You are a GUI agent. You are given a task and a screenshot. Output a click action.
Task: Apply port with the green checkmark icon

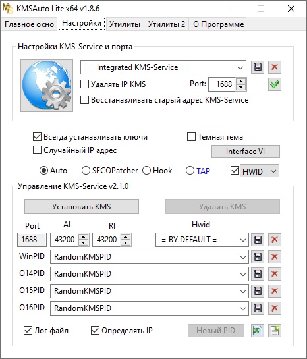(275, 84)
